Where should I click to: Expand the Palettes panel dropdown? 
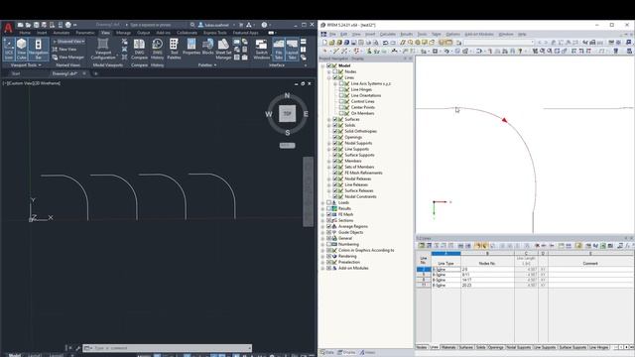click(207, 65)
